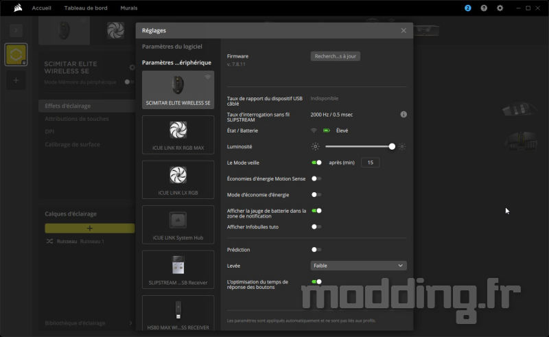
Task: Click the firmware update search button
Action: (x=335, y=56)
